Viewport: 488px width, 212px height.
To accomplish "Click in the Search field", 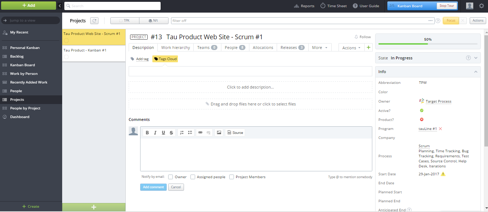I will coord(112,6).
